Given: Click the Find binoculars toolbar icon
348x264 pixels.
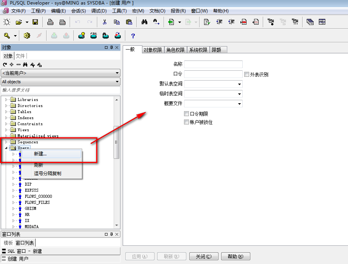Looking at the screenshot, I should click(x=144, y=22).
